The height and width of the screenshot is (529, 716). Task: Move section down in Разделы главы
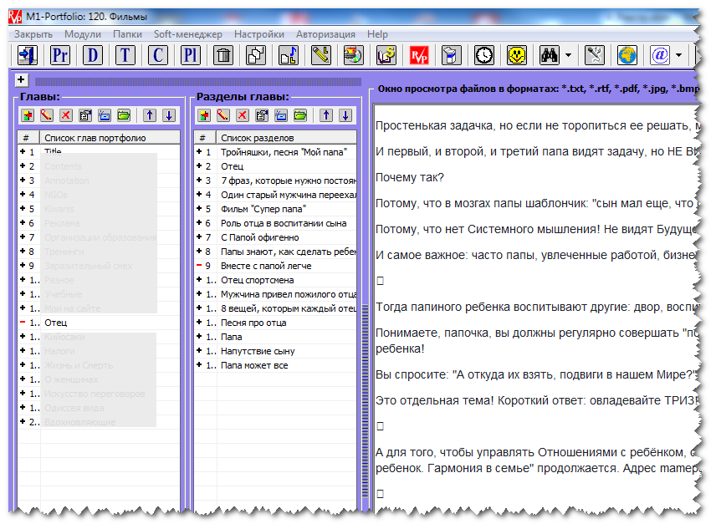(x=345, y=115)
